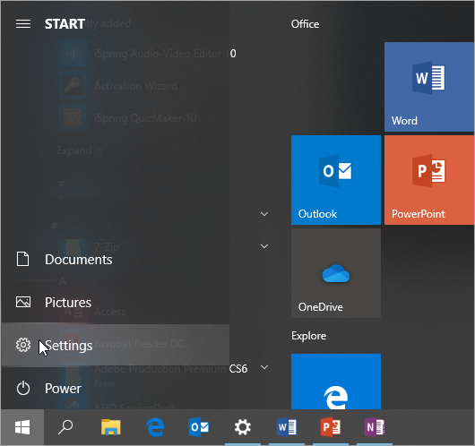The width and height of the screenshot is (475, 446).
Task: Click the START title label
Action: point(65,24)
